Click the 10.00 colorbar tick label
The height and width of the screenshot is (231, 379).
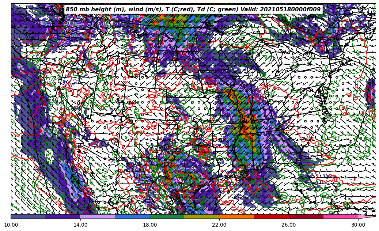[x=11, y=225]
